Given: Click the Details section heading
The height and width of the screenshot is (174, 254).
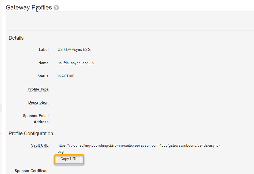Looking at the screenshot, I should (16, 38).
